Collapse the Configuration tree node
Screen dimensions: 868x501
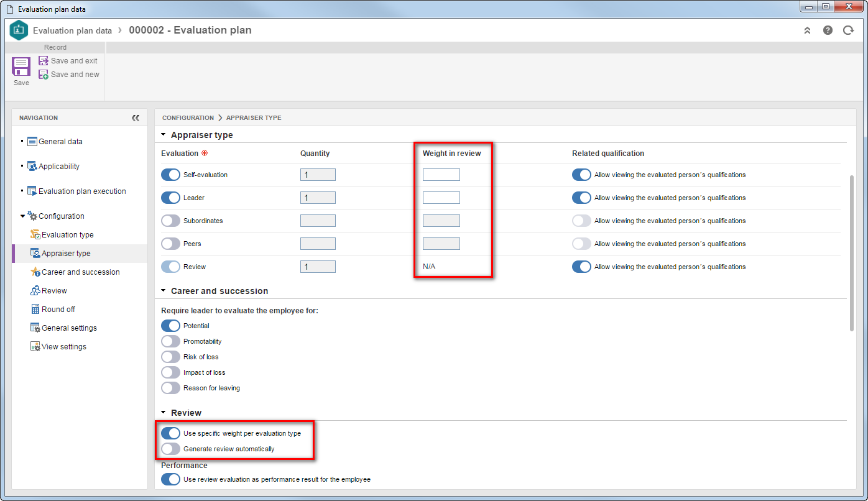tap(23, 216)
